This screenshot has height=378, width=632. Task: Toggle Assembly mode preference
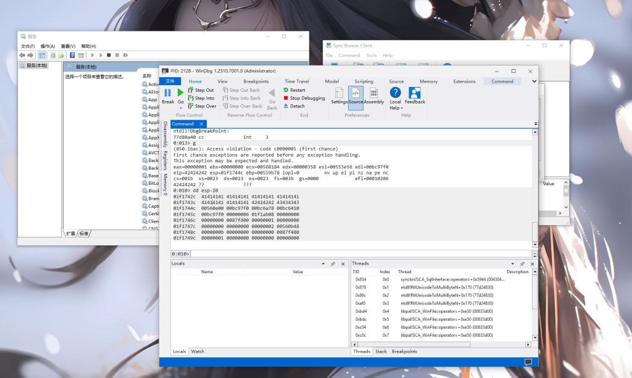tap(373, 94)
